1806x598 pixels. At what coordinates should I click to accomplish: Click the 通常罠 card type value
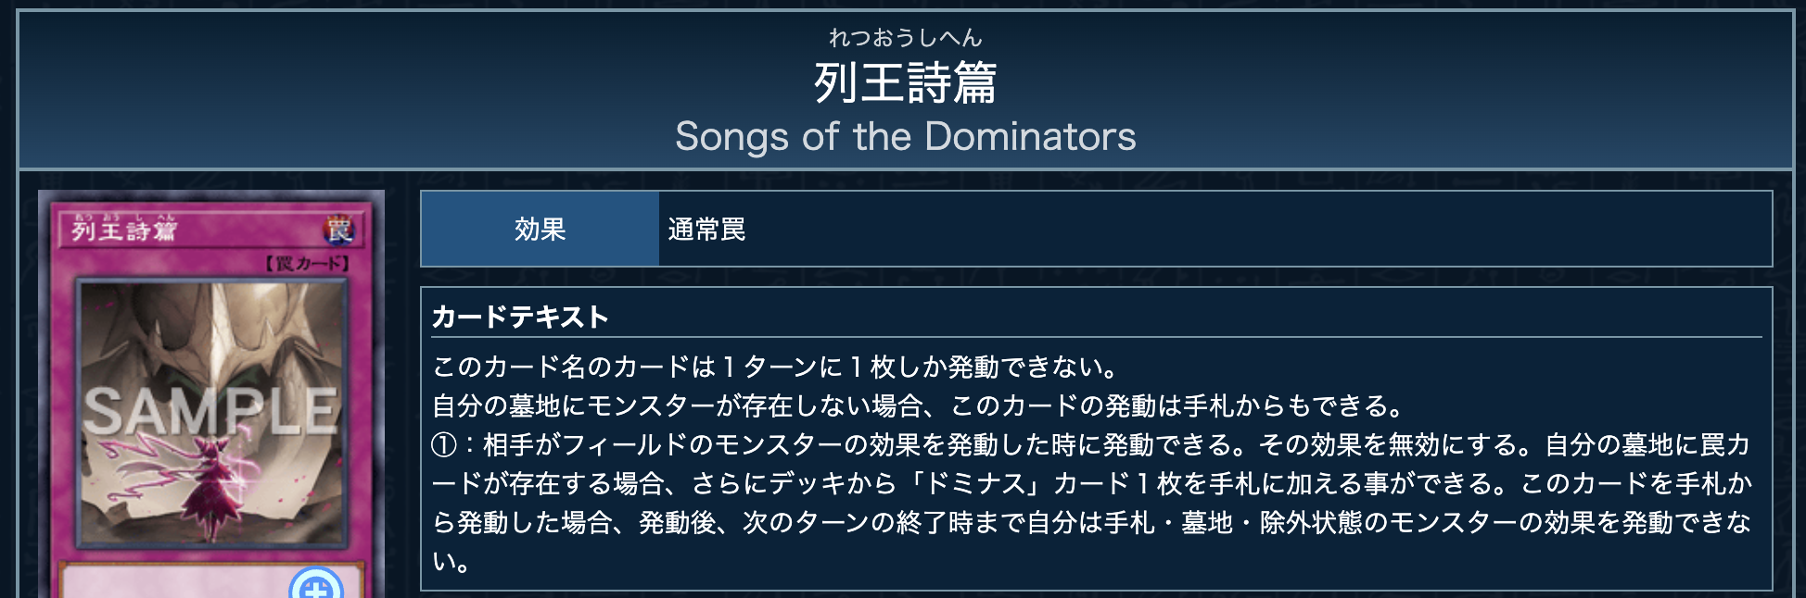click(706, 230)
